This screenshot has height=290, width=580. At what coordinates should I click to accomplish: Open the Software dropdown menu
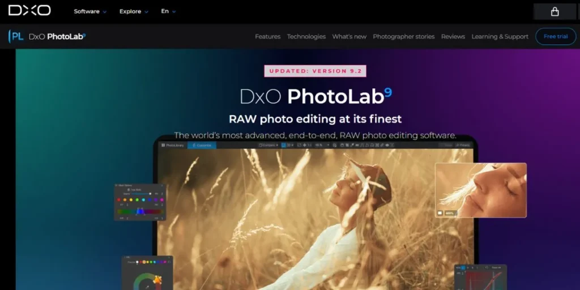point(90,11)
